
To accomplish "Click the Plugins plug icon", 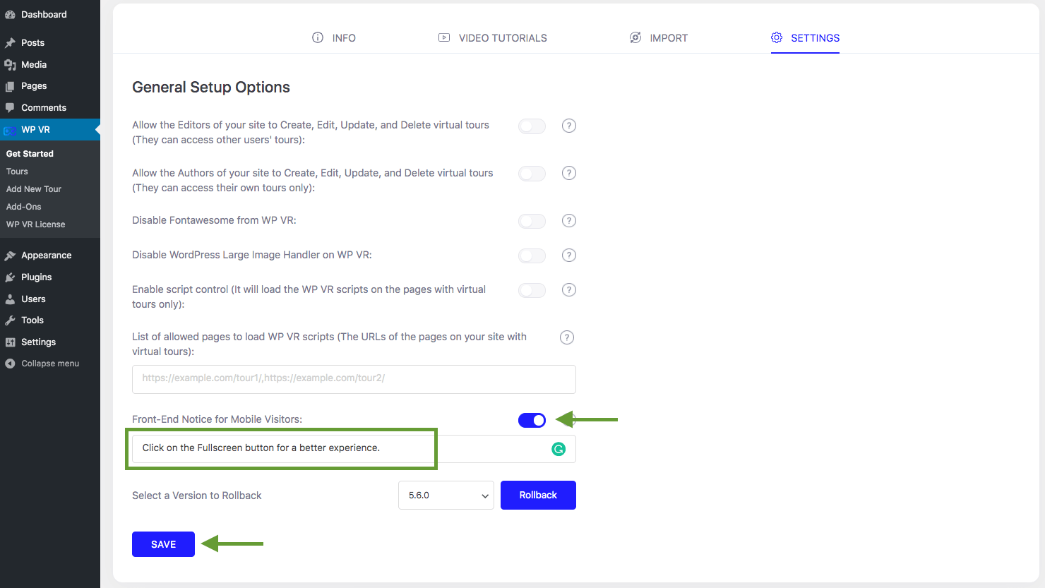I will (x=10, y=277).
